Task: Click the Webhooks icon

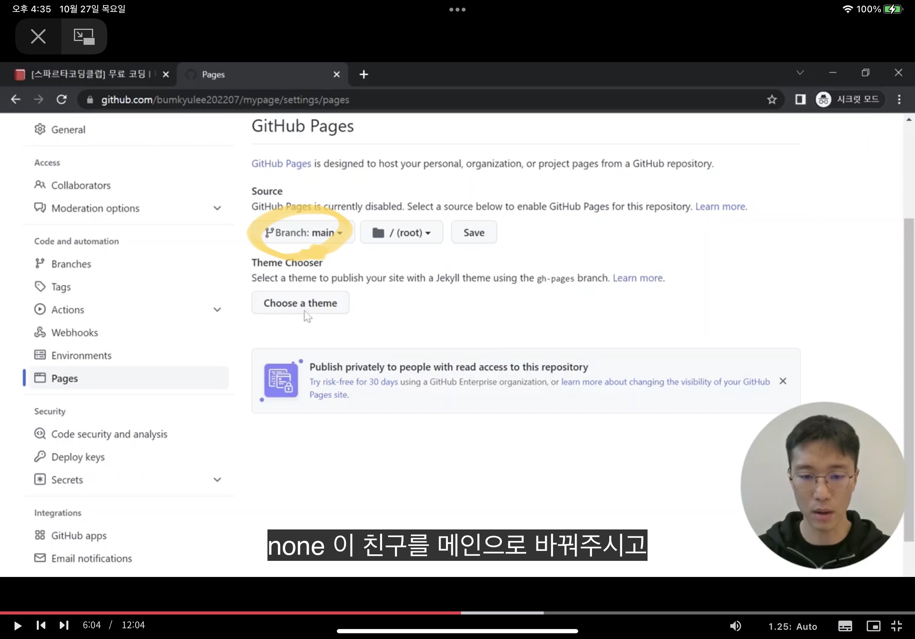Action: pyautogui.click(x=40, y=332)
